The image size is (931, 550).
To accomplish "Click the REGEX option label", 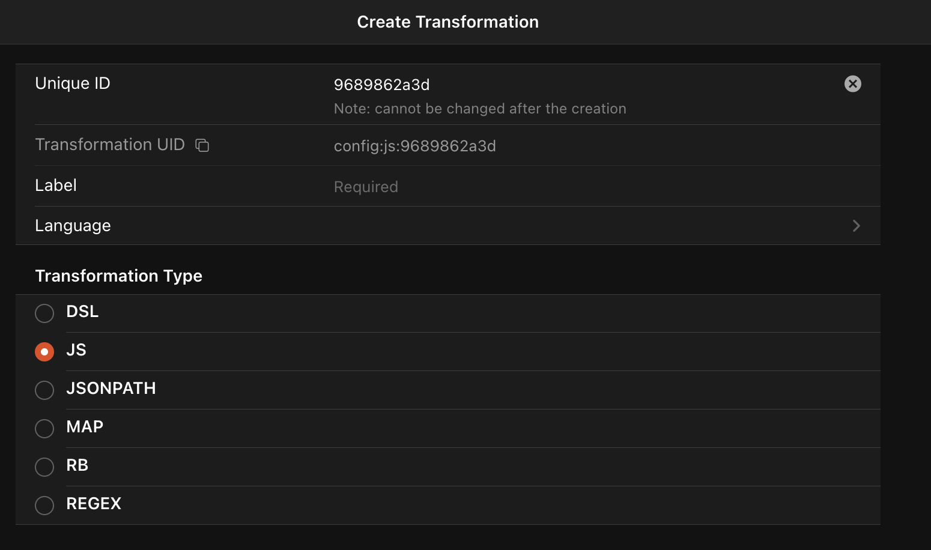I will pyautogui.click(x=94, y=504).
